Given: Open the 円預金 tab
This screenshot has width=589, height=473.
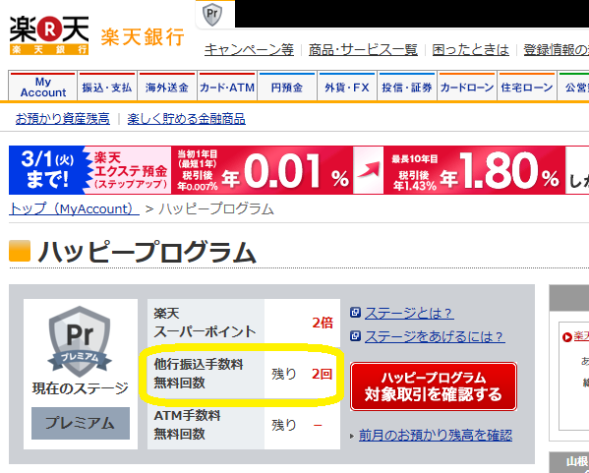Looking at the screenshot, I should (x=287, y=87).
